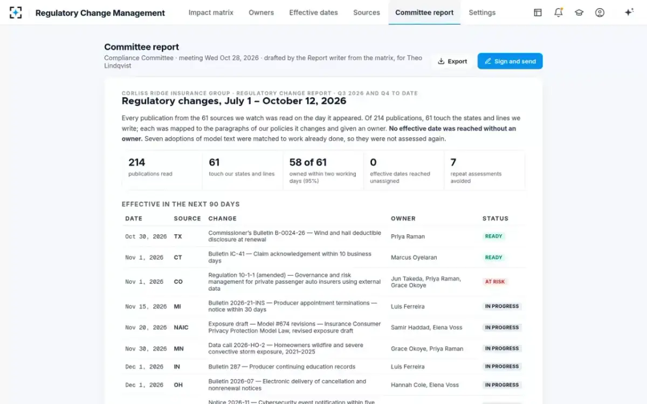The width and height of the screenshot is (647, 404).
Task: Click IN PROGRESS badge in MI row
Action: click(502, 307)
